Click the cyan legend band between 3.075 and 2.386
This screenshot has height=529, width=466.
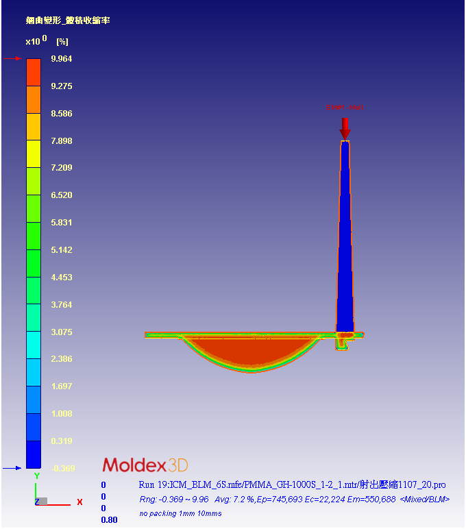34,345
